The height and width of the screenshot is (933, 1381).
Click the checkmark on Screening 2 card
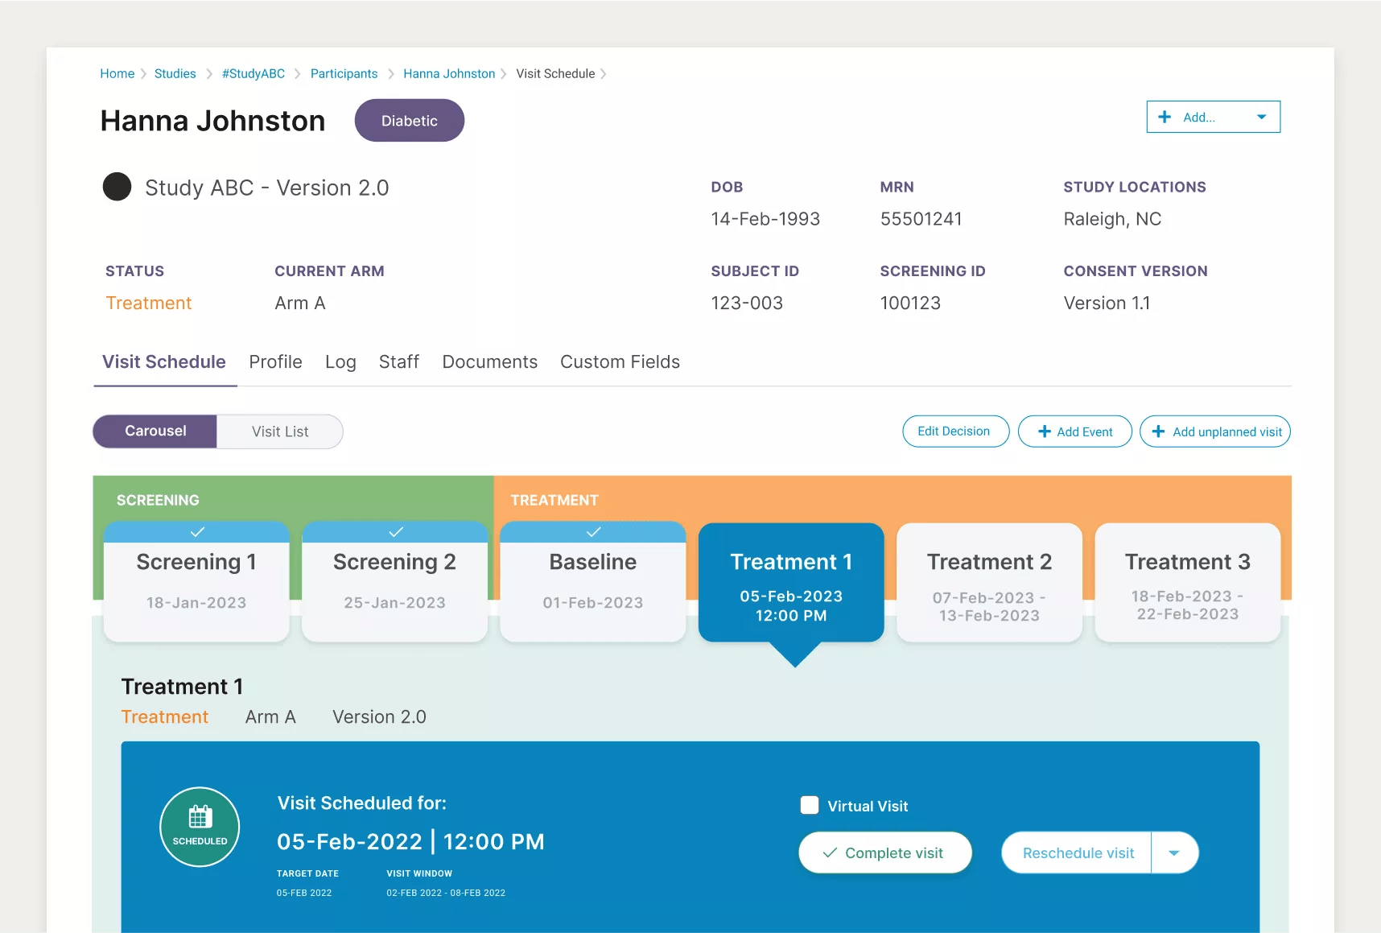tap(395, 532)
